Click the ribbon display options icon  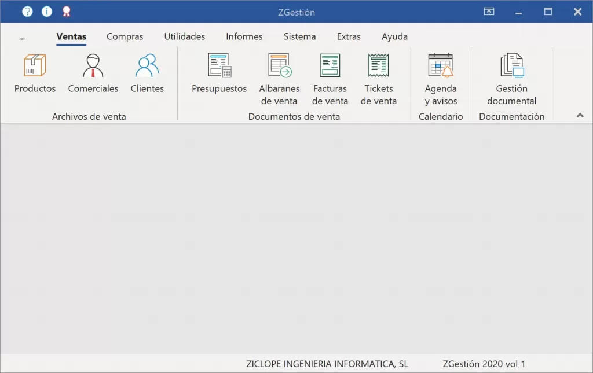click(x=489, y=12)
